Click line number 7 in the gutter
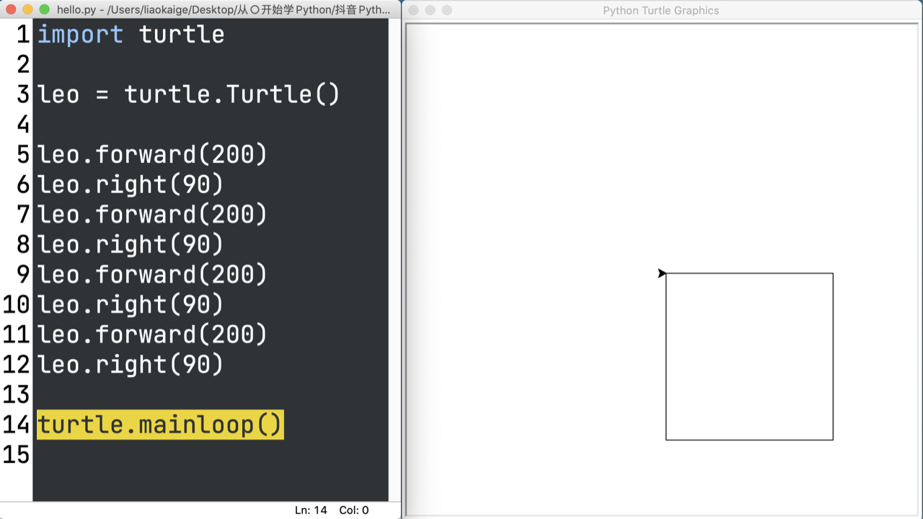The height and width of the screenshot is (519, 923). point(24,215)
